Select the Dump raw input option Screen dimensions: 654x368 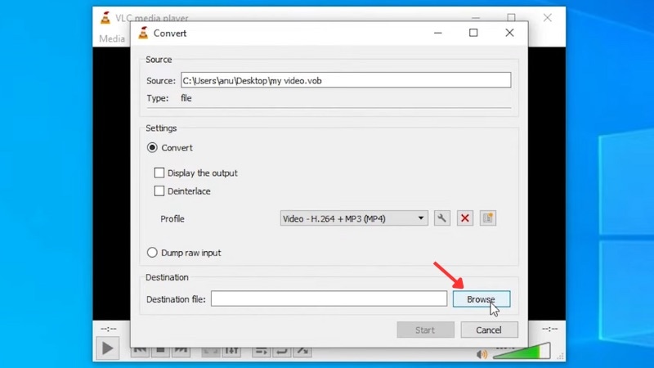point(152,253)
